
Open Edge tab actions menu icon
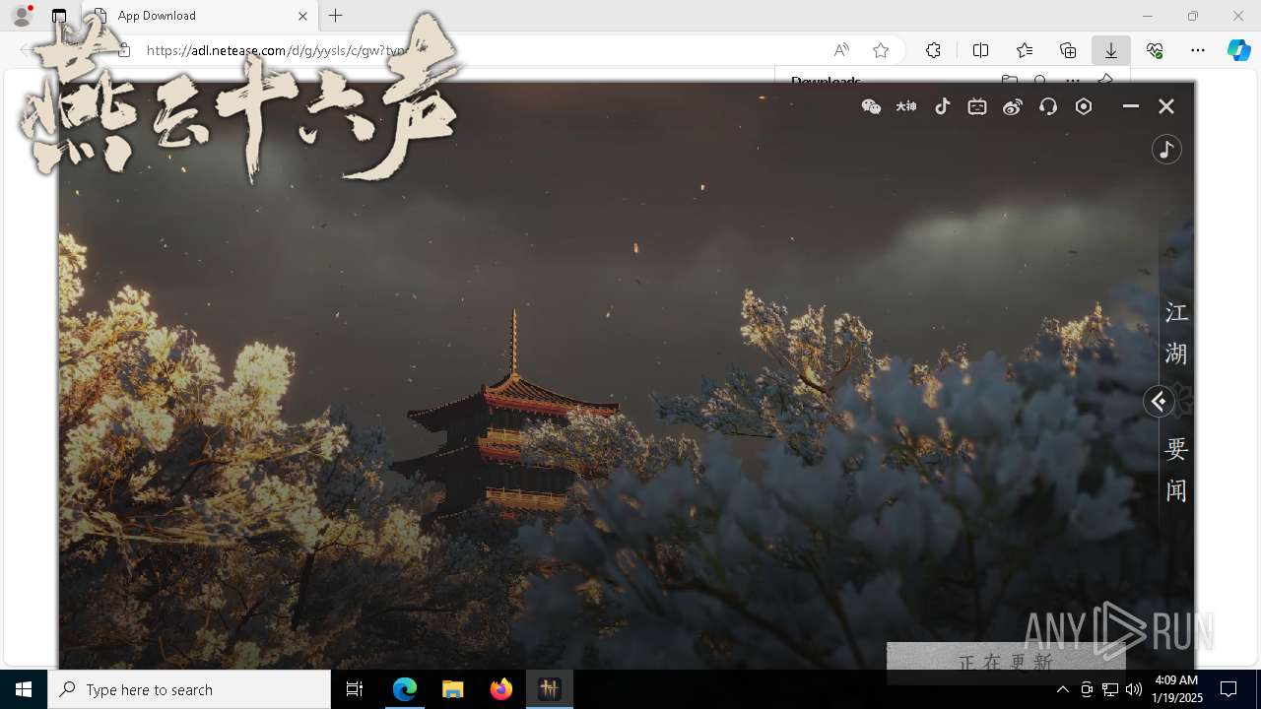(x=59, y=16)
